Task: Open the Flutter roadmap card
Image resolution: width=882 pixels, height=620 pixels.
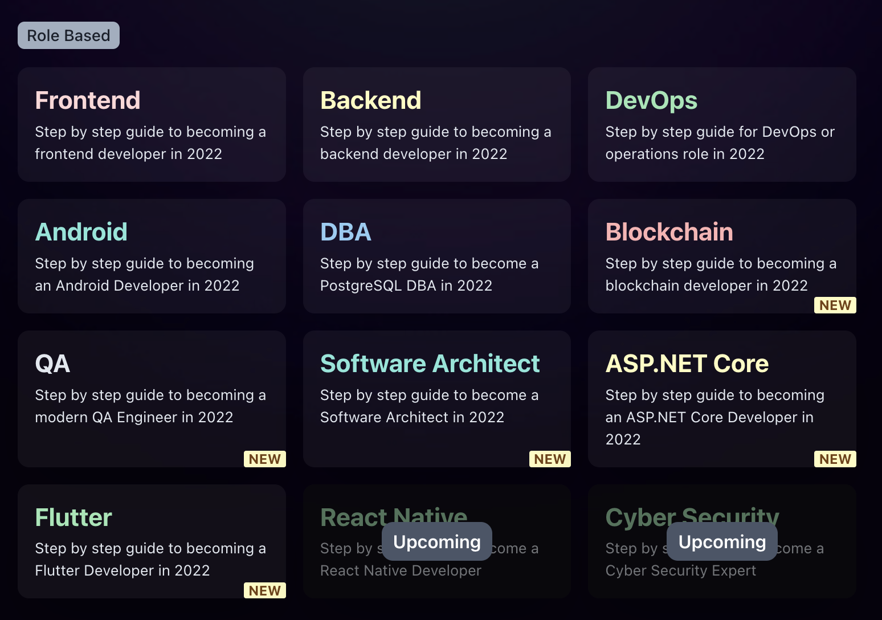Action: point(152,541)
